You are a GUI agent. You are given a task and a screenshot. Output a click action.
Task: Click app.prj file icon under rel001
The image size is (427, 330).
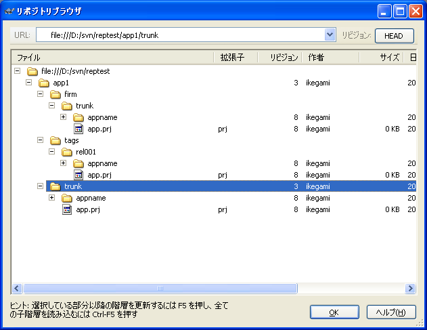[x=78, y=175]
